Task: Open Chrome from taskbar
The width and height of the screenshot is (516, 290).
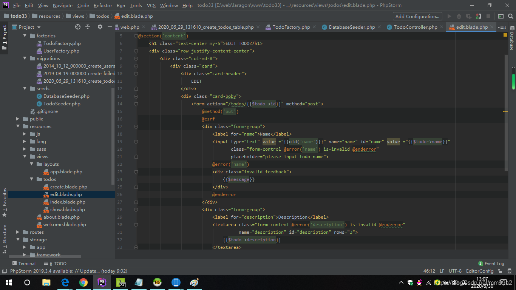Action: point(83,282)
